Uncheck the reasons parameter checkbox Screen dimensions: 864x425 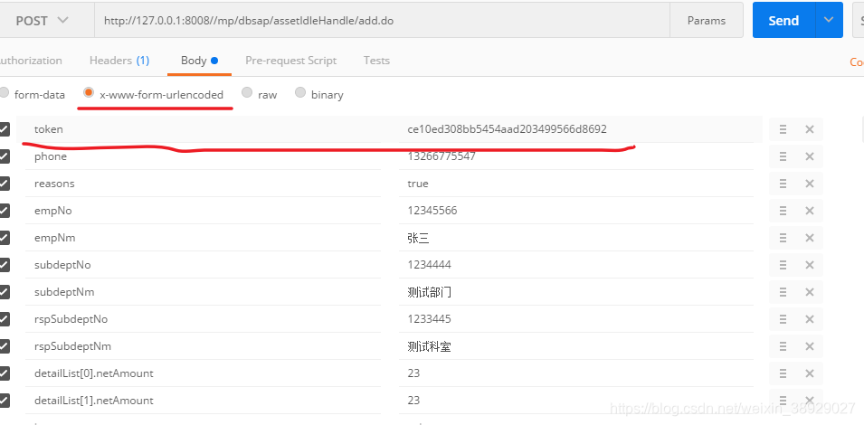click(x=4, y=184)
